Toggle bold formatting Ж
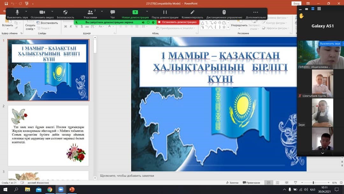 65,26
